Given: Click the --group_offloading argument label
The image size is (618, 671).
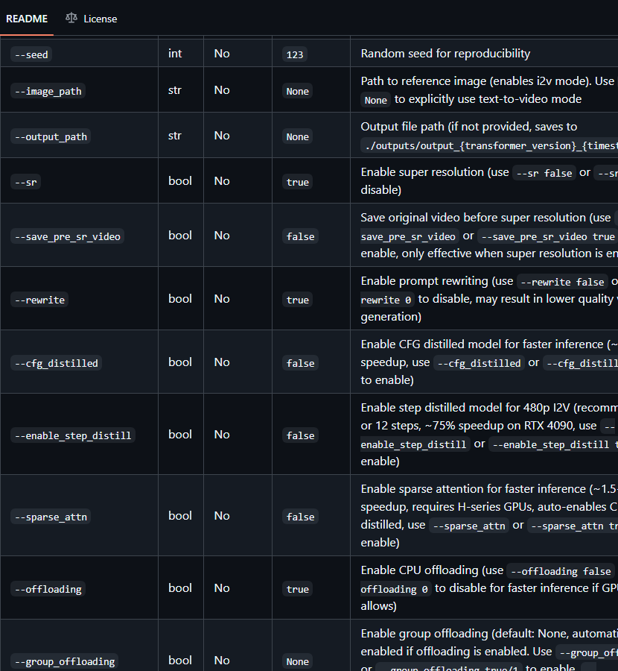Looking at the screenshot, I should point(65,661).
